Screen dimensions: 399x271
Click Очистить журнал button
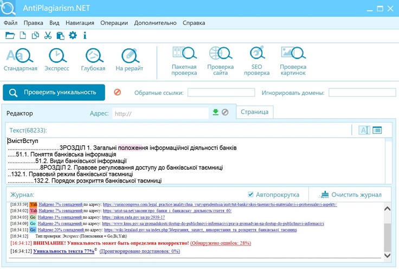tap(350, 195)
